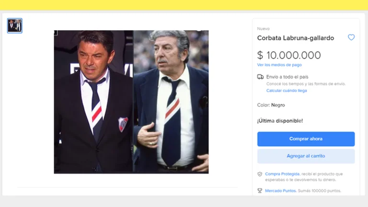Open Ver los medios de pago link

pyautogui.click(x=279, y=65)
